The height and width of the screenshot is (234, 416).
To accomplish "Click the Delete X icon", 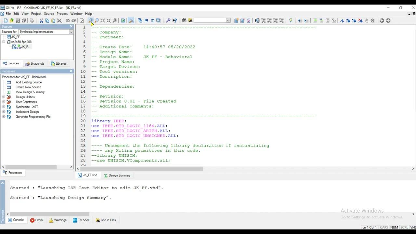I will 59,20.
